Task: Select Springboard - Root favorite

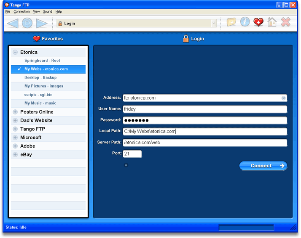Action: [x=48, y=61]
